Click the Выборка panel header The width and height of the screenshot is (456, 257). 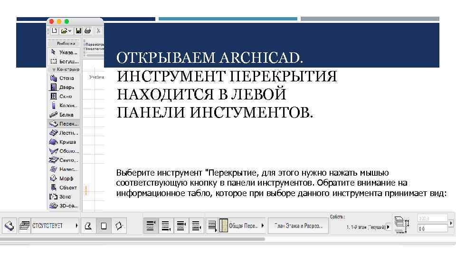click(64, 43)
